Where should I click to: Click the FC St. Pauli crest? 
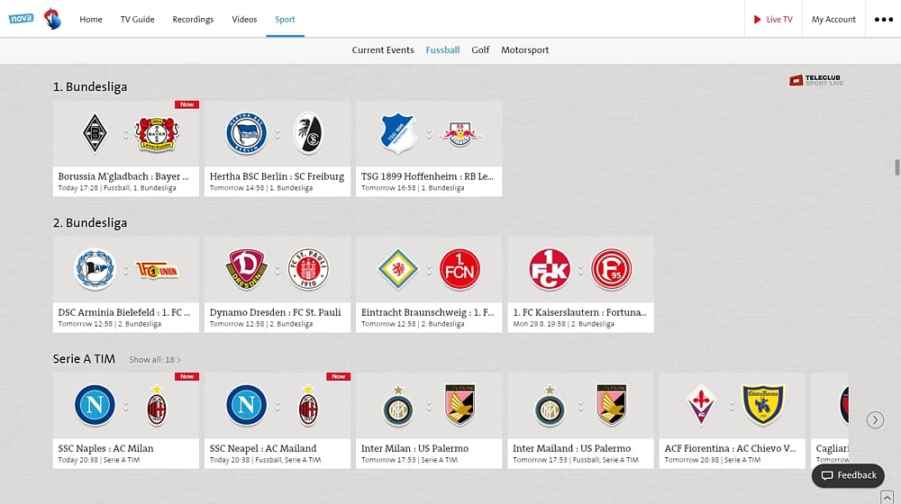click(x=308, y=268)
